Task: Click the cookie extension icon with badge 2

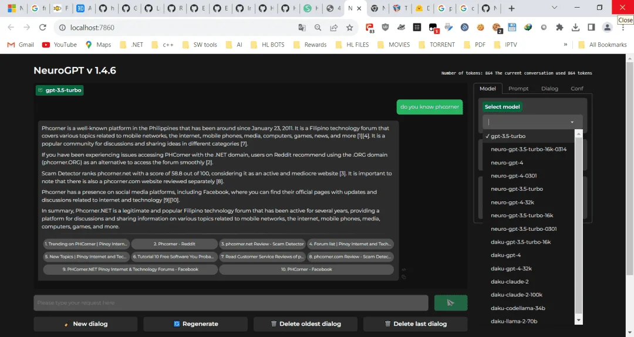Action: (x=497, y=28)
